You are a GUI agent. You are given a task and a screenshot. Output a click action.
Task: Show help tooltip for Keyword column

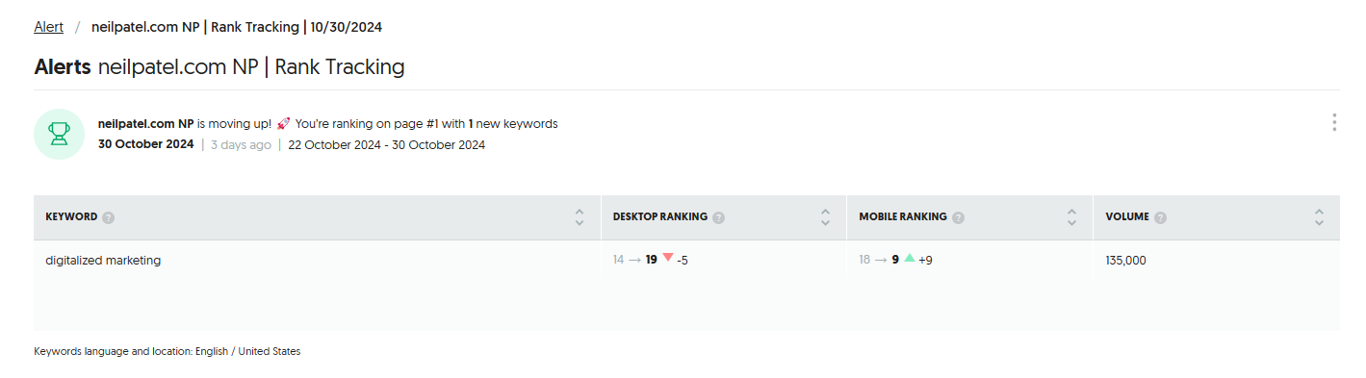109,217
